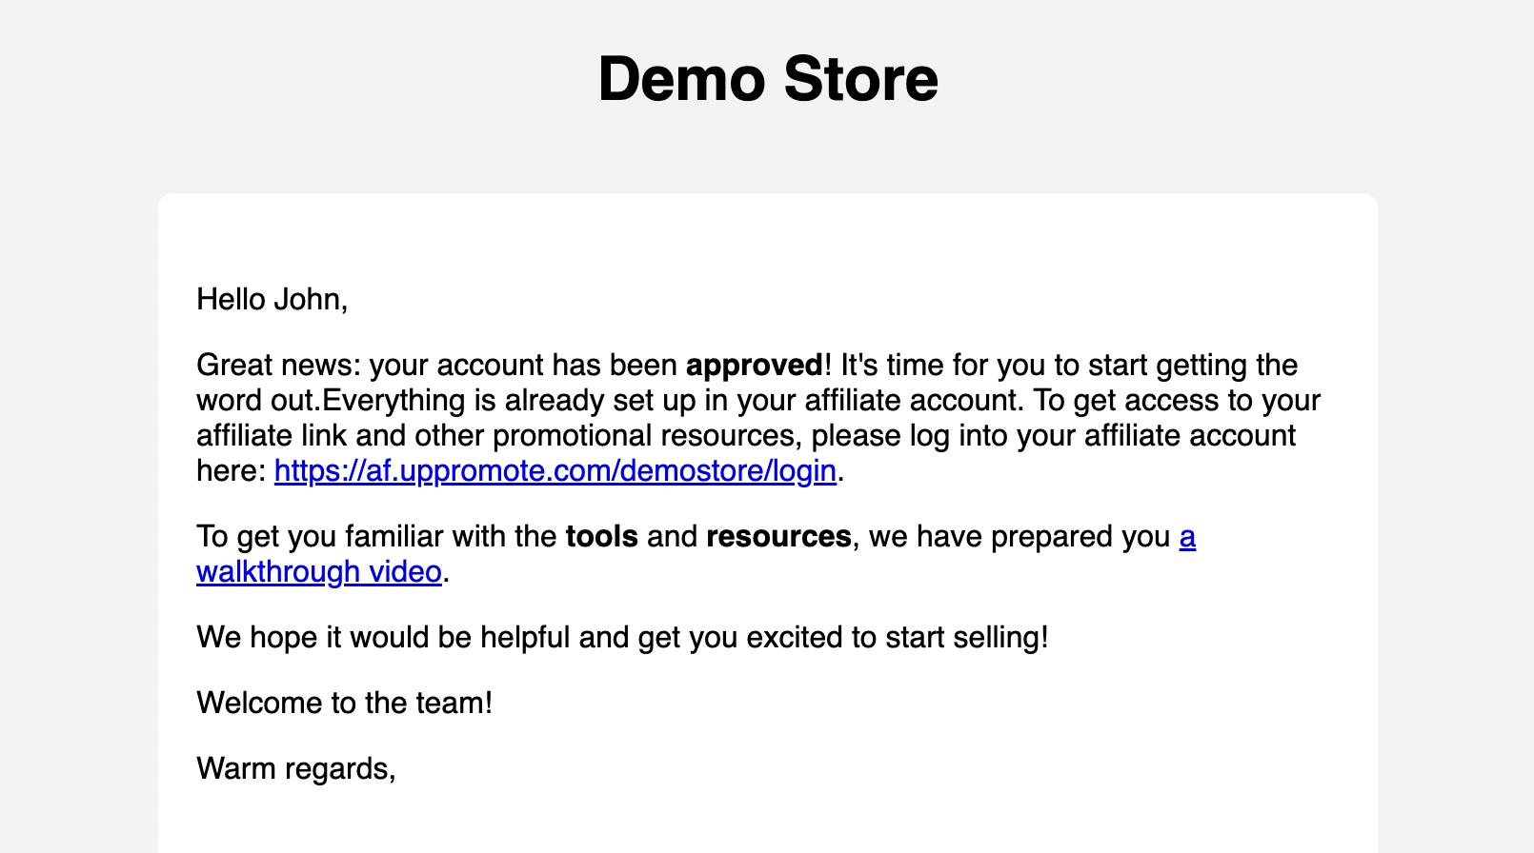The width and height of the screenshot is (1534, 853).
Task: Open the walkthrough video link
Action: [x=318, y=572]
